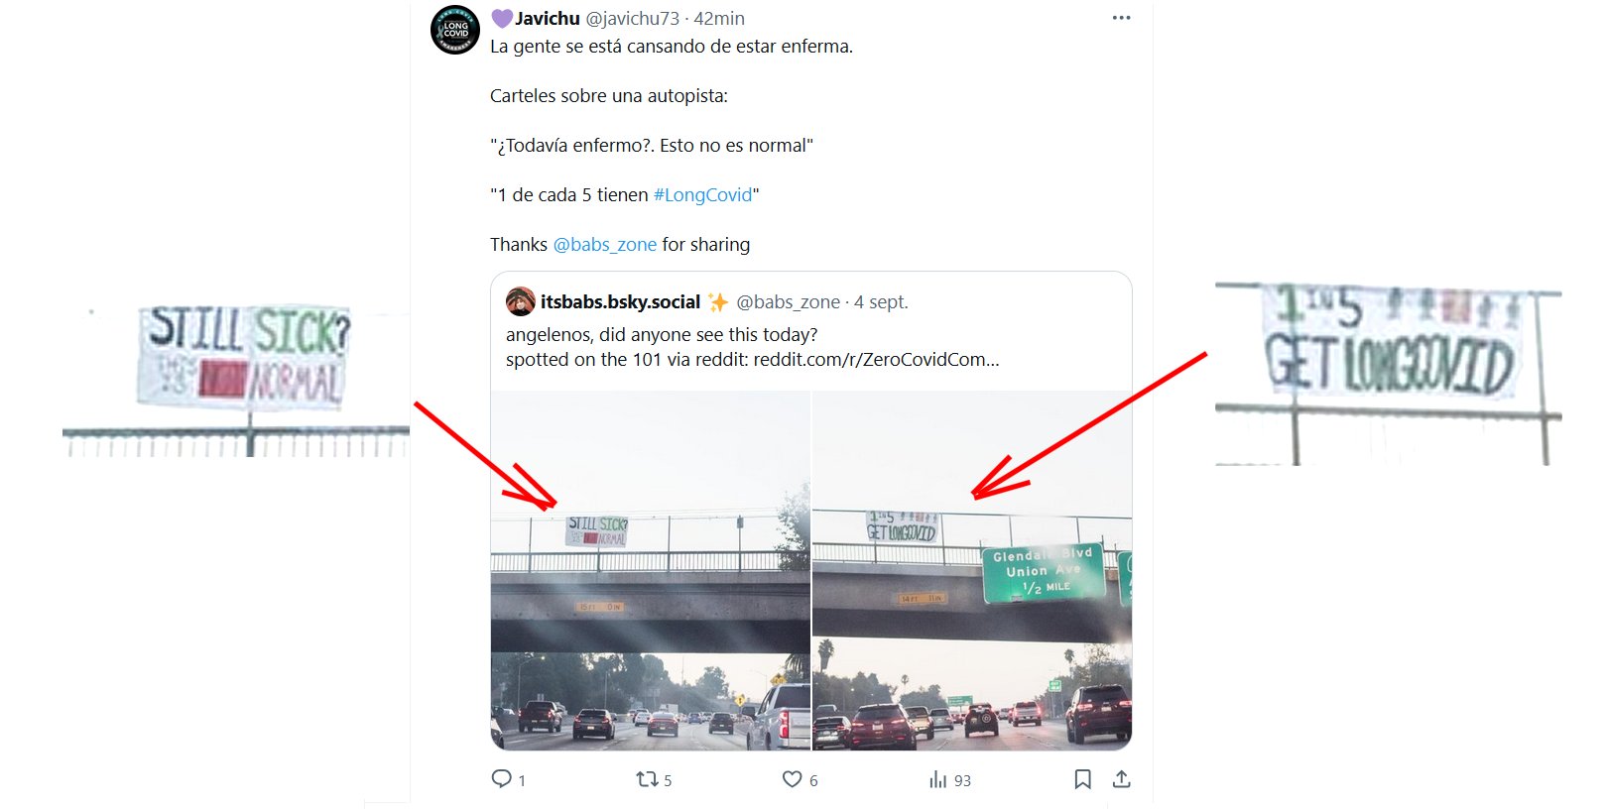The image size is (1603, 809).
Task: Open the three-dot more options menu
Action: point(1121,18)
